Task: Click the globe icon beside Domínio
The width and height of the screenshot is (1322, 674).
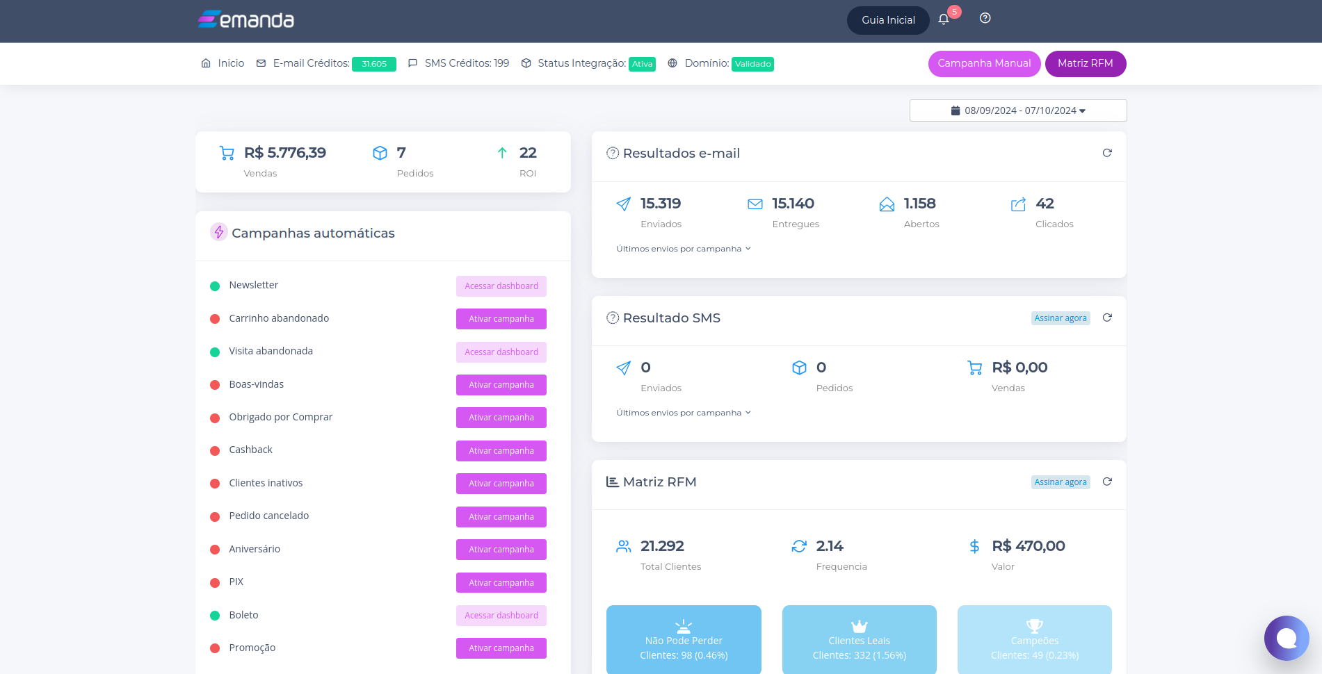Action: tap(672, 63)
